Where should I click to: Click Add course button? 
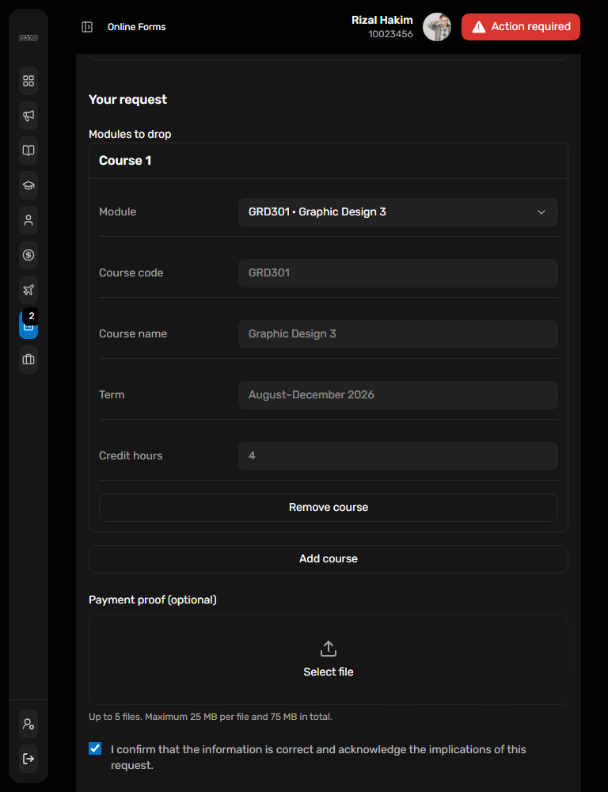(329, 559)
